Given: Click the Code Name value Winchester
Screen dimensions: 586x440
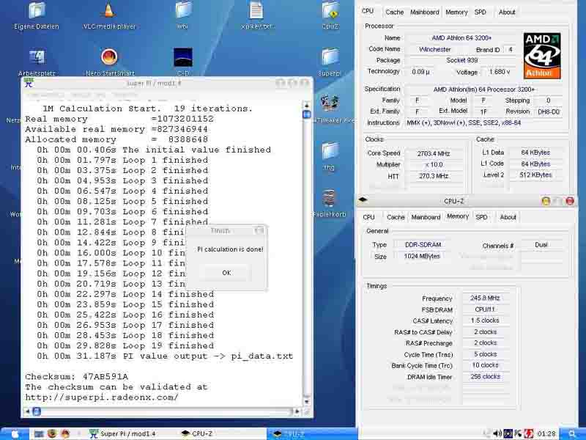Looking at the screenshot, I should coord(435,49).
